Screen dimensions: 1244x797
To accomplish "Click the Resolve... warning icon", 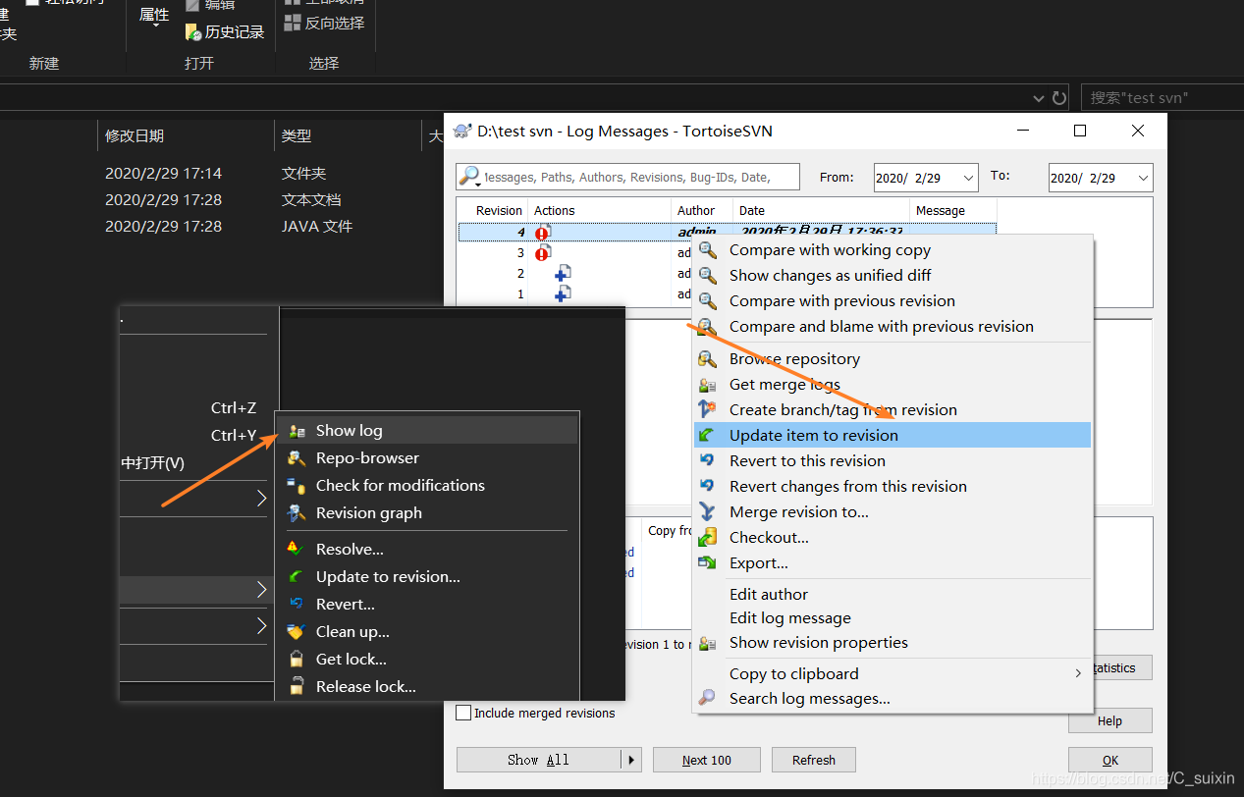I will coord(296,550).
